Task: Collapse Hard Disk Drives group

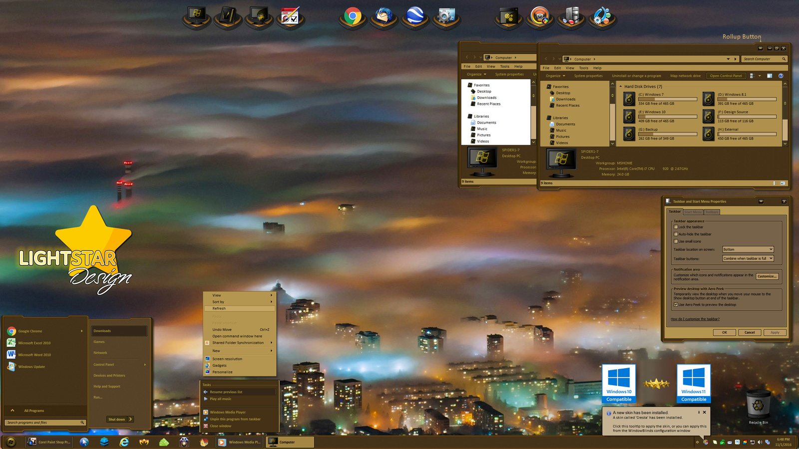Action: pyautogui.click(x=621, y=86)
